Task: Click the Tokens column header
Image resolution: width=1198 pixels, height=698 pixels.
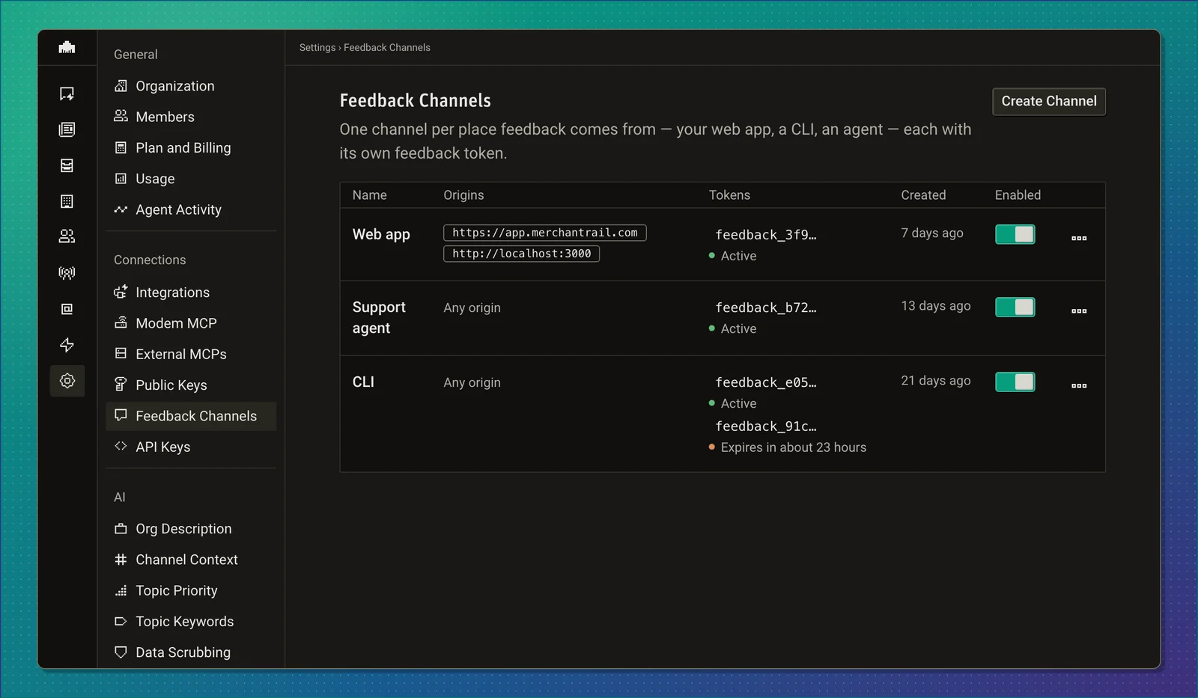Action: 729,195
